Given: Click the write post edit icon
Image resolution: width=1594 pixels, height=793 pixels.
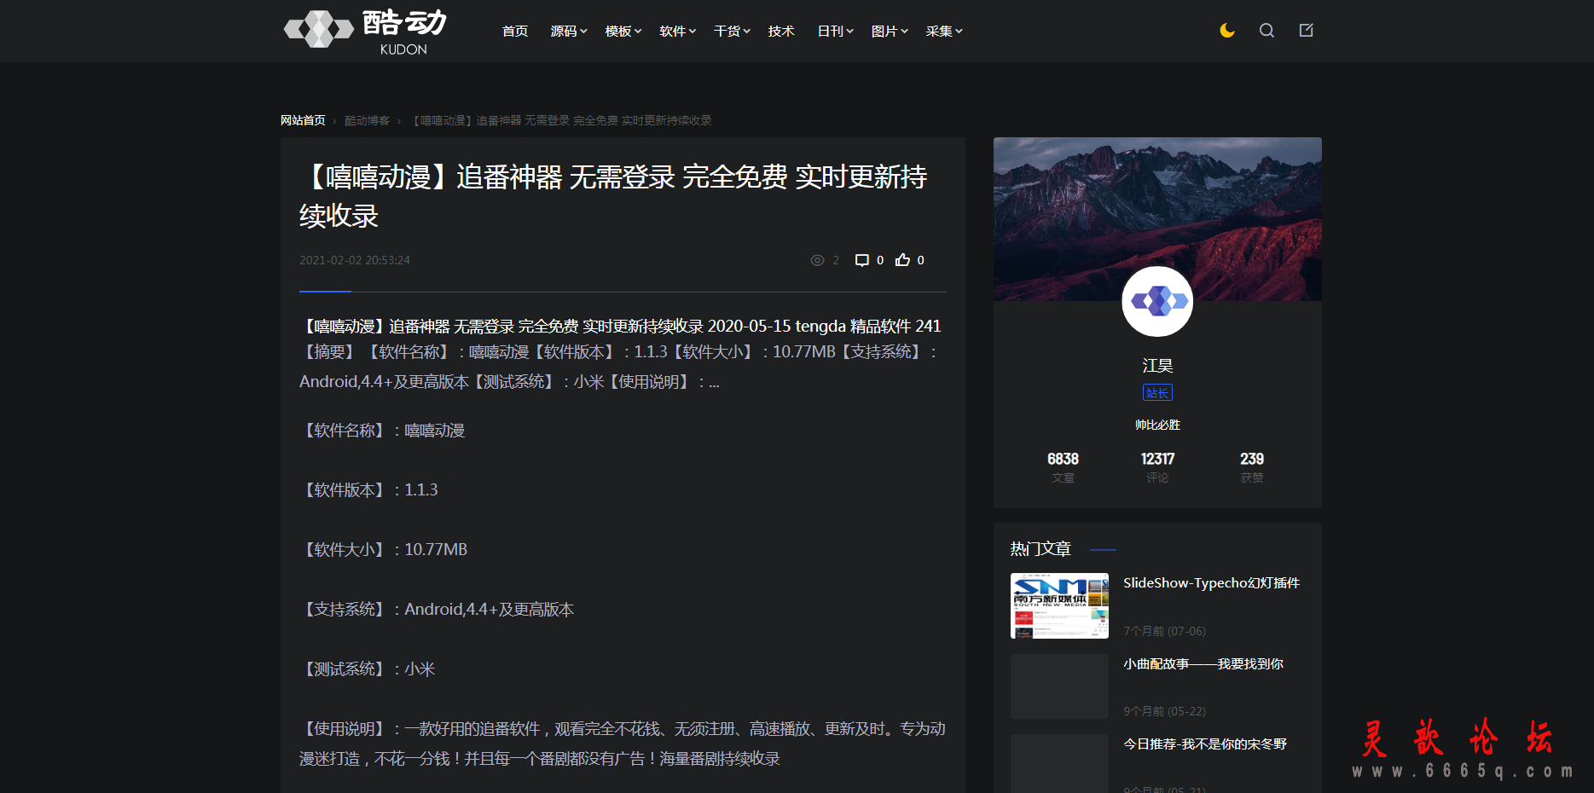Looking at the screenshot, I should [x=1306, y=31].
